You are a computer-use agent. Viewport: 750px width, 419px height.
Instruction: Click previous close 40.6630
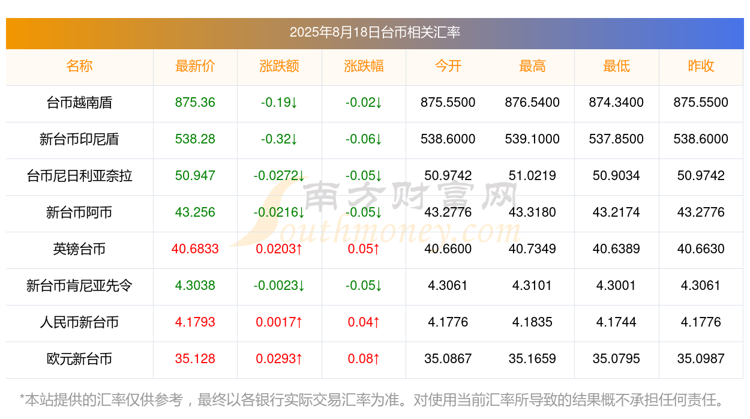[x=701, y=249]
